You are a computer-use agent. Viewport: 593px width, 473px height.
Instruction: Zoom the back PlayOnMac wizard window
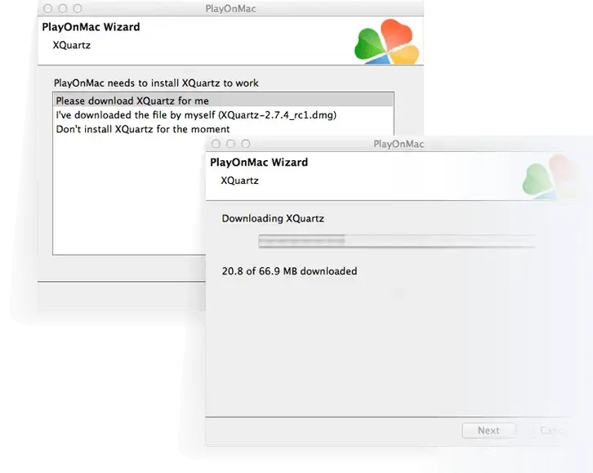point(77,8)
